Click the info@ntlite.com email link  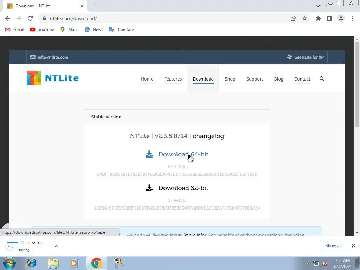pyautogui.click(x=49, y=57)
